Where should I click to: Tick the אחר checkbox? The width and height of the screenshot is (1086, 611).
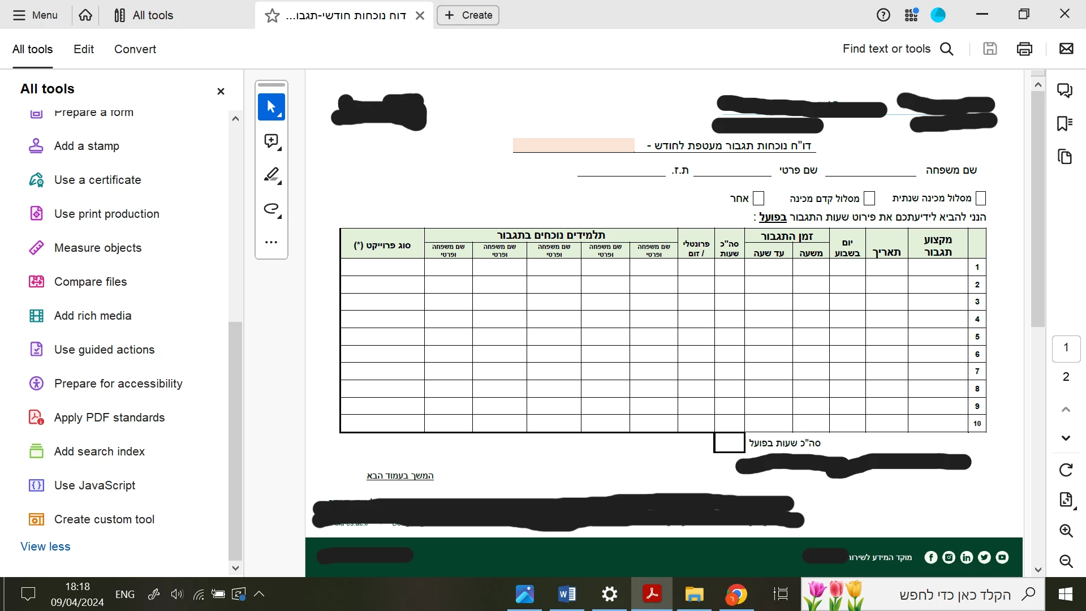(759, 198)
